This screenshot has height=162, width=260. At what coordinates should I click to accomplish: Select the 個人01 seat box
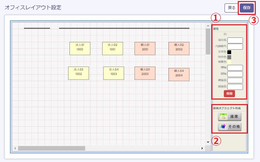point(145,49)
